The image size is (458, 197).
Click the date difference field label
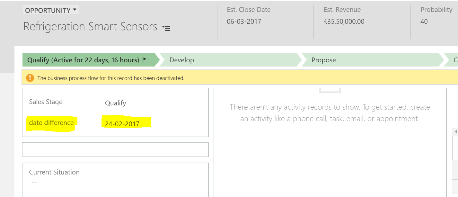[x=51, y=123]
